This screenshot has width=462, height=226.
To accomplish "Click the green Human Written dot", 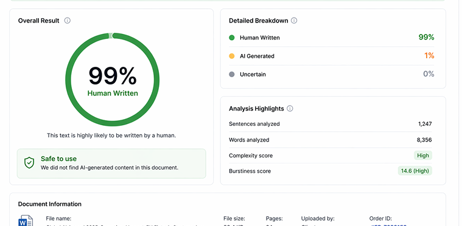I will pos(231,38).
